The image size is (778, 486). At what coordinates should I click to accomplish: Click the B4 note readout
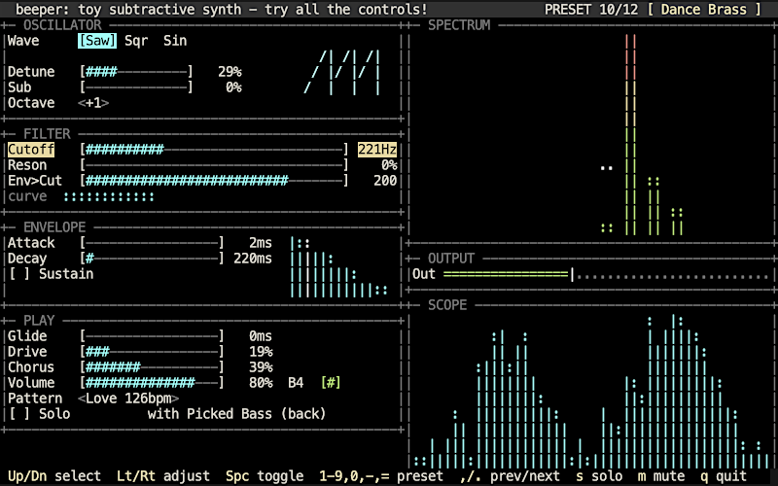click(x=296, y=383)
